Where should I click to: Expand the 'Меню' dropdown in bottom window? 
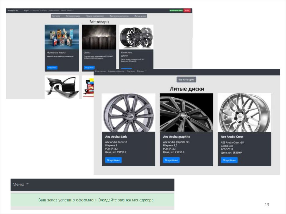20,184
